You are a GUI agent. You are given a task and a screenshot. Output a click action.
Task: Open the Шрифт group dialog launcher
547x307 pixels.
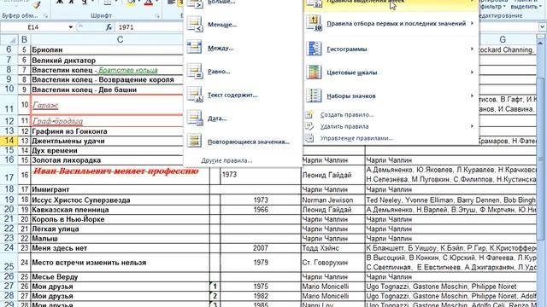(157, 16)
